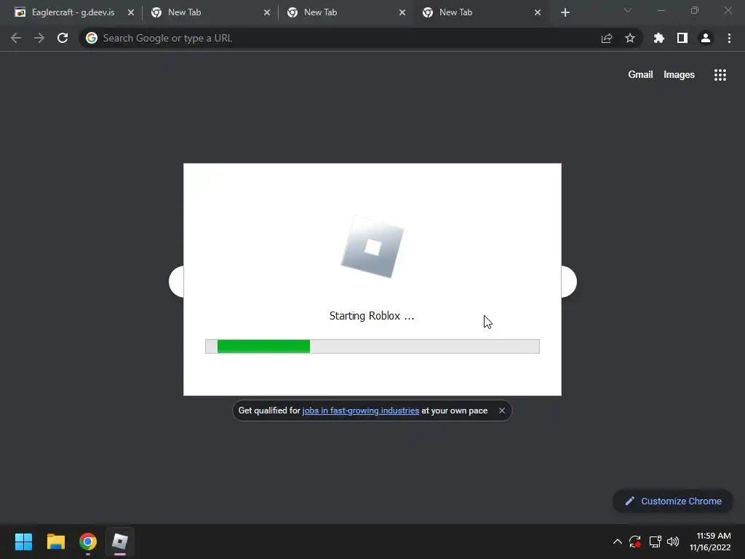This screenshot has width=745, height=559.
Task: Click the Eaglercraft tab favicon
Action: pyautogui.click(x=20, y=12)
